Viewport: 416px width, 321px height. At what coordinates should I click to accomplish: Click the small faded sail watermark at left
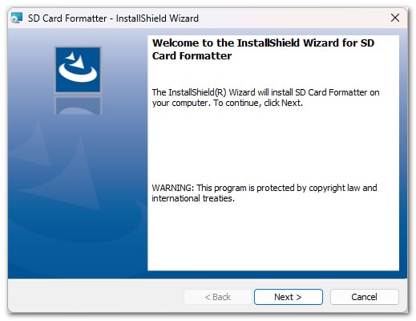point(34,144)
